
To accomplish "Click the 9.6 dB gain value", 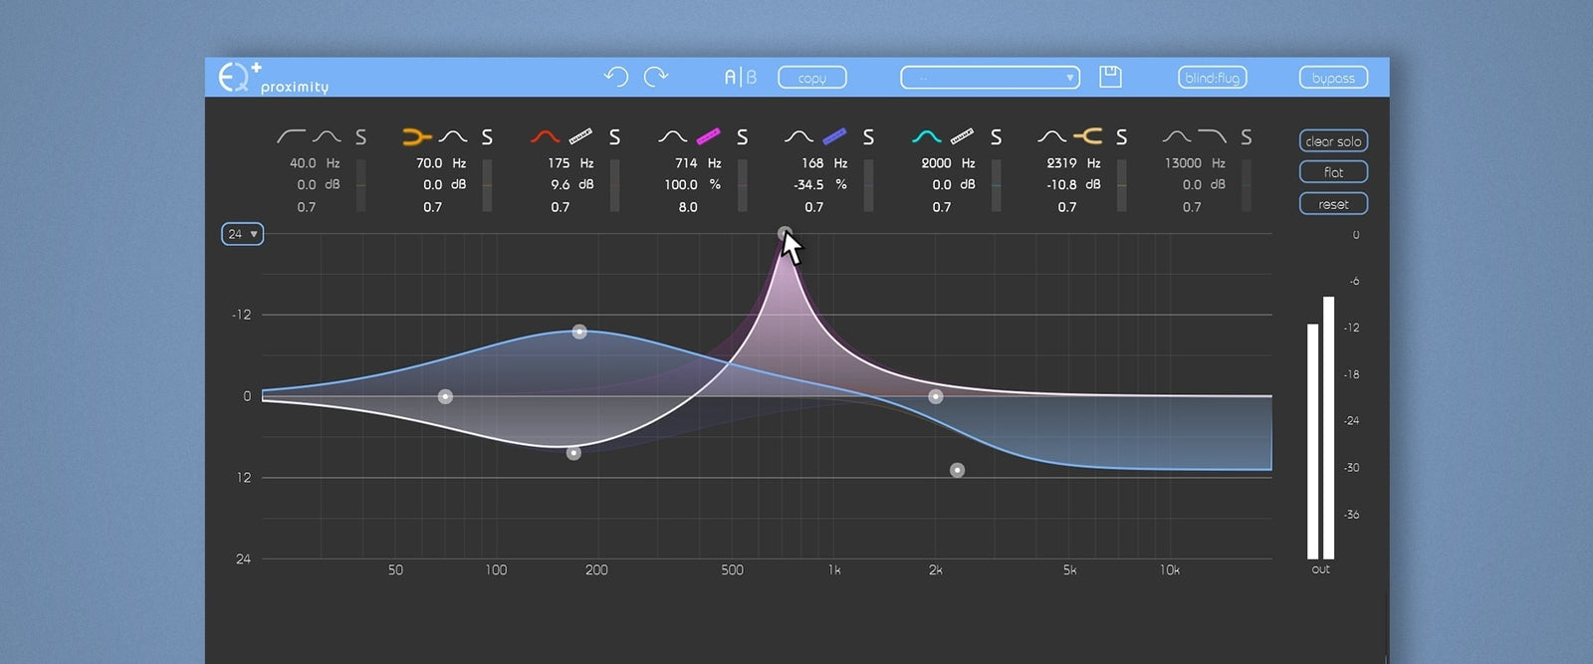I will [561, 185].
